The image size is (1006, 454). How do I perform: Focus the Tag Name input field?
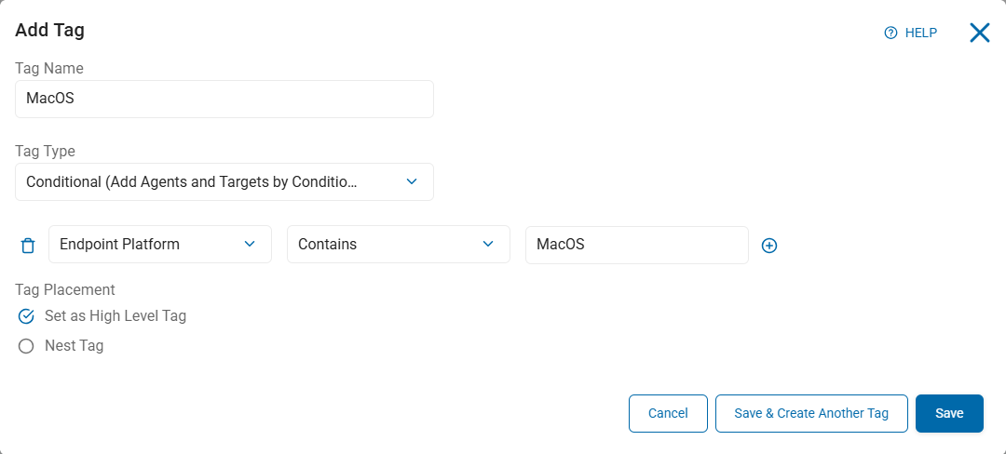(x=224, y=99)
